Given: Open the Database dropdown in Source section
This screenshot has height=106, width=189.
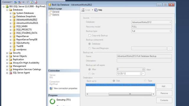Looking at the screenshot, I should pyautogui.click(x=170, y=22).
